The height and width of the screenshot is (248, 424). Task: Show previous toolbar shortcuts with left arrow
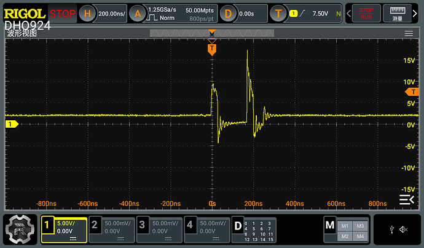(x=349, y=14)
